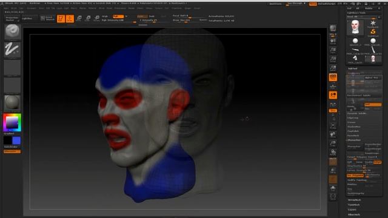Viewport: 388px width, 218px height.
Task: Expand the Modify Topology section
Action: [x=357, y=180]
